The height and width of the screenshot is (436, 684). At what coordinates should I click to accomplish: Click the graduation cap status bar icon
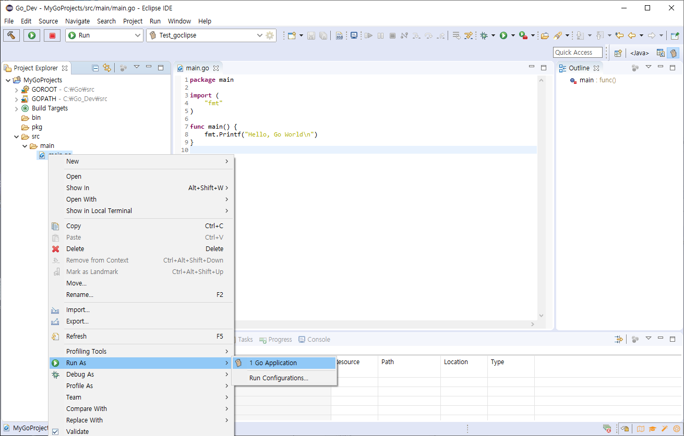pos(653,429)
